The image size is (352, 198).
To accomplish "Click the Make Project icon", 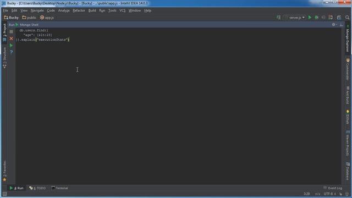I will coord(279,17).
